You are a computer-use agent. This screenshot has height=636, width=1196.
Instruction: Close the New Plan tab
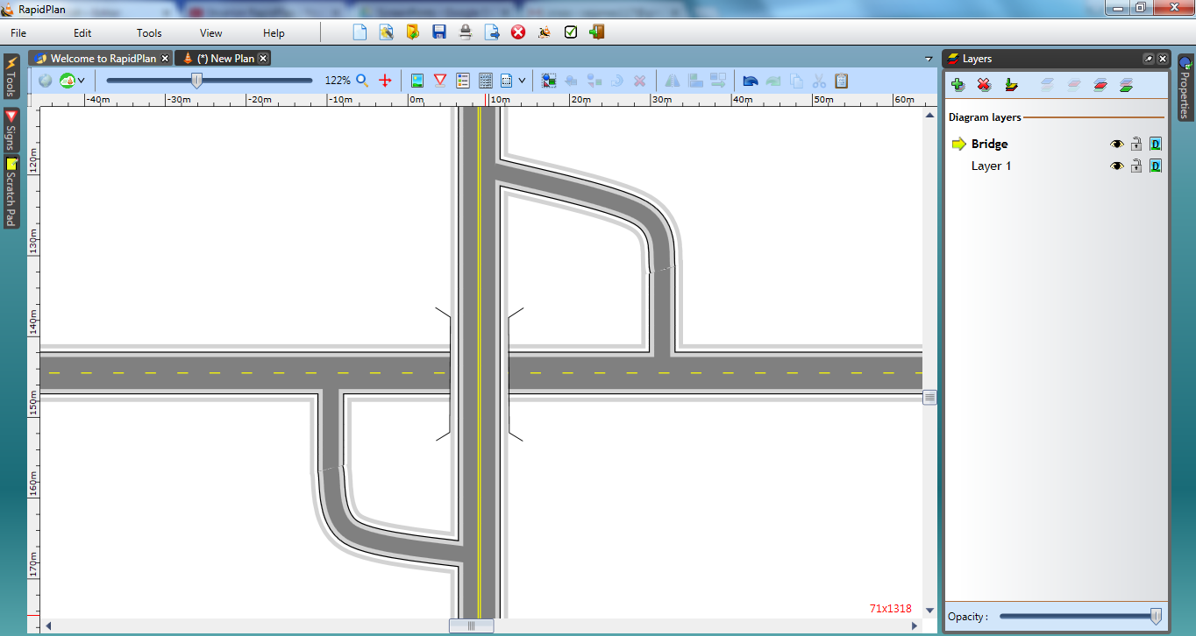tap(263, 59)
